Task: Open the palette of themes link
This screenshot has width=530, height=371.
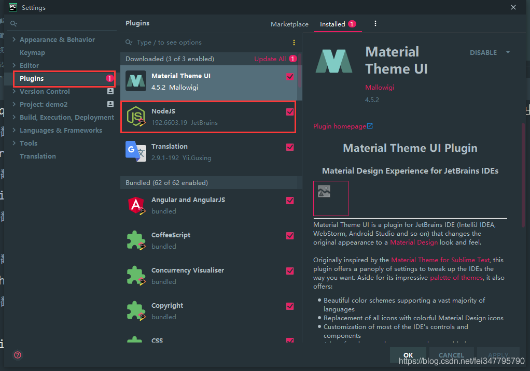Action: tap(456, 278)
